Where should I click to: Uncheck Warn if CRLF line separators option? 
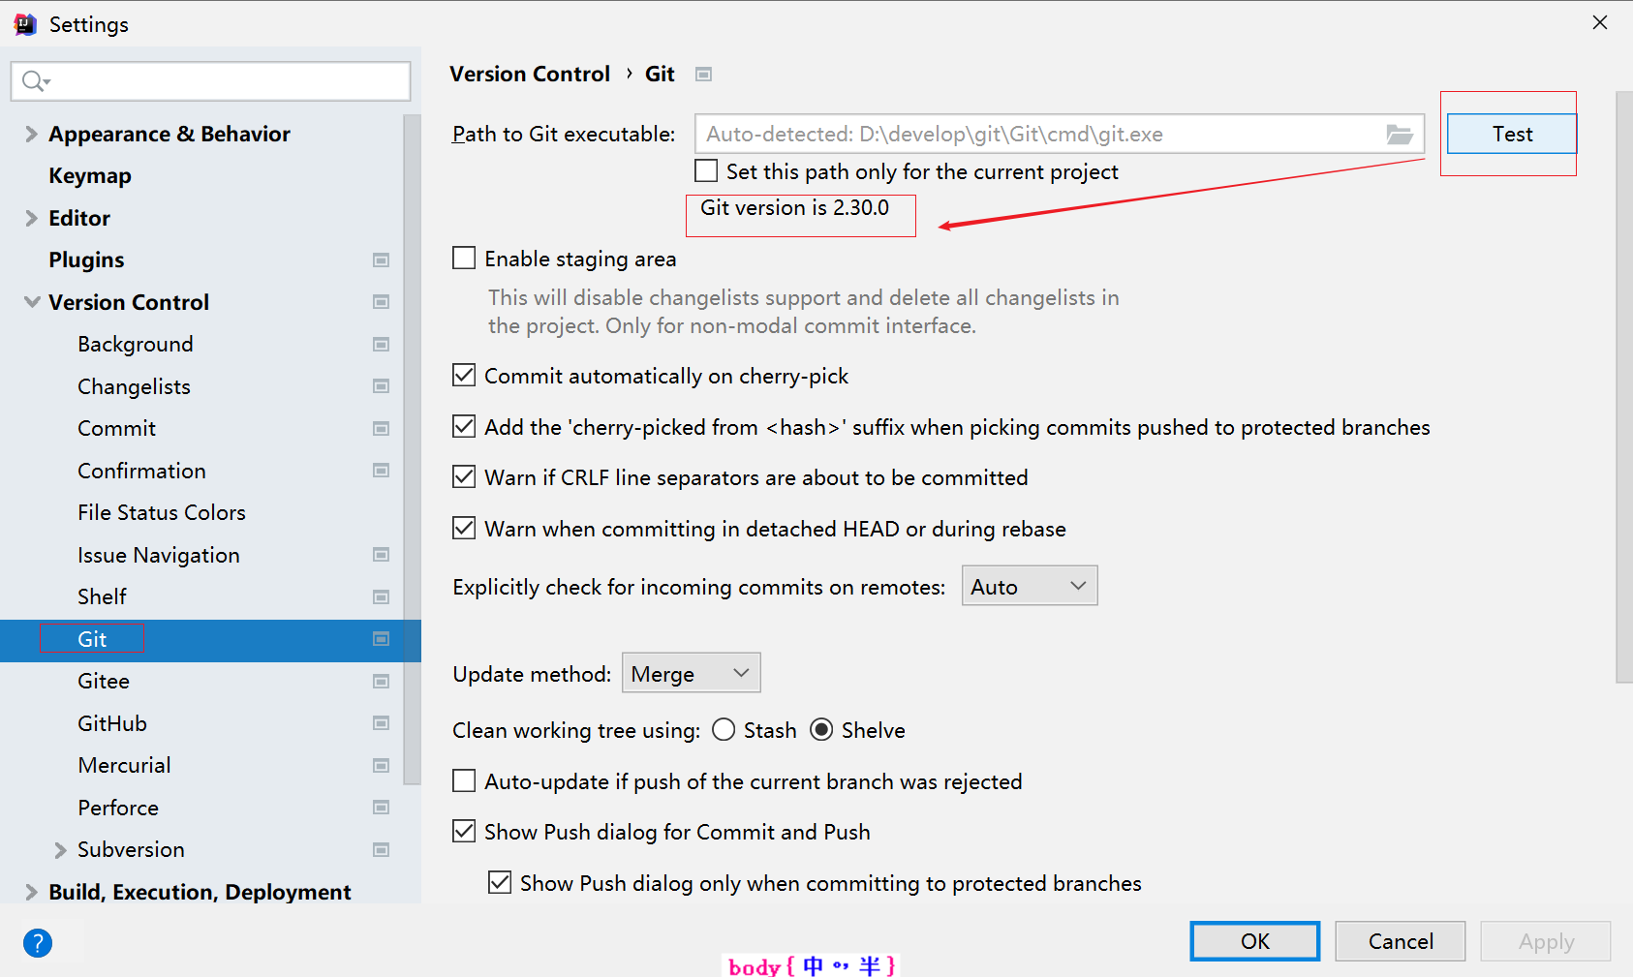point(465,477)
